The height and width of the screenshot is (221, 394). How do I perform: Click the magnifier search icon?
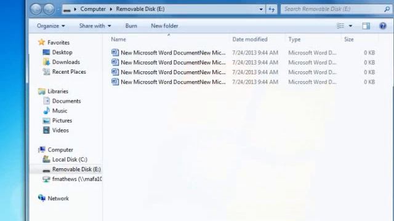[387, 9]
